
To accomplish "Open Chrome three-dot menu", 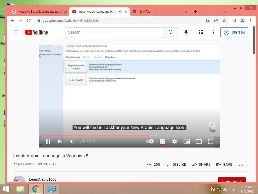I will pyautogui.click(x=250, y=20).
